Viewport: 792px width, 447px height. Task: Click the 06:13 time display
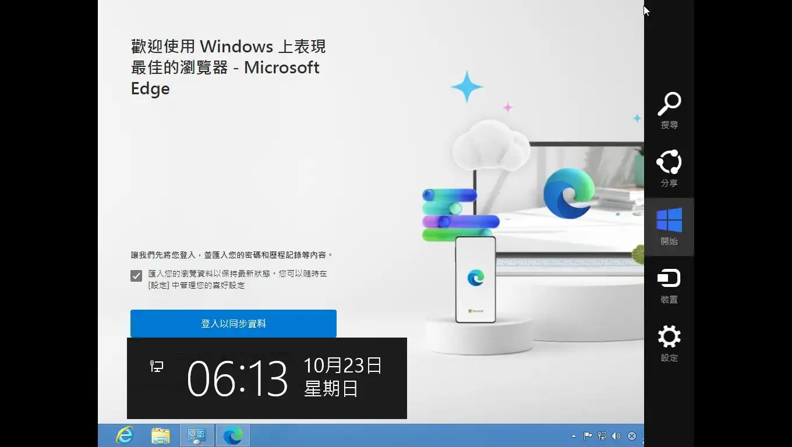pos(237,378)
